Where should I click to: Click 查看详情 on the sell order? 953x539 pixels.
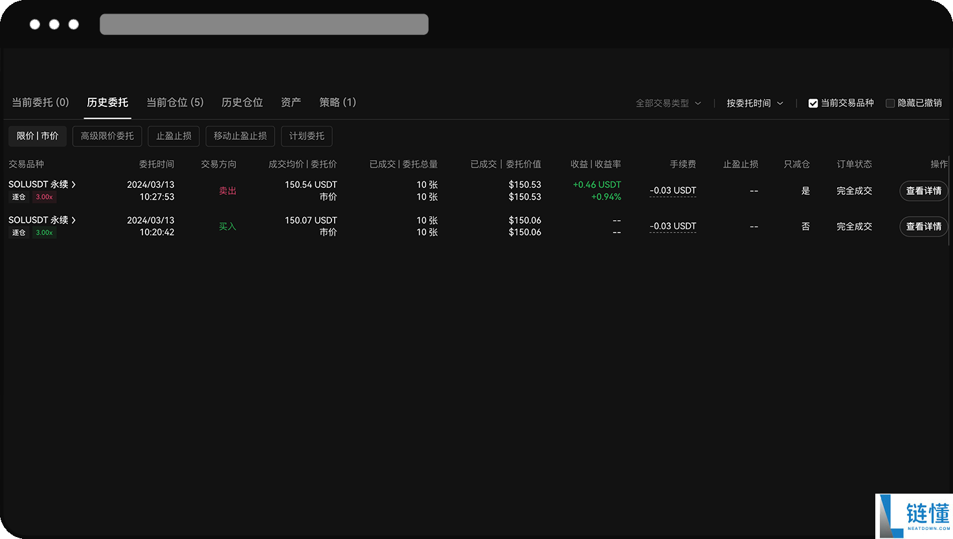pyautogui.click(x=924, y=190)
